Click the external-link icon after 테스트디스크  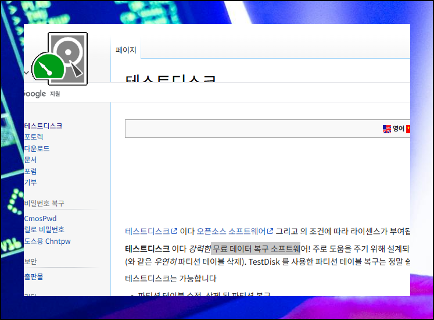(174, 231)
